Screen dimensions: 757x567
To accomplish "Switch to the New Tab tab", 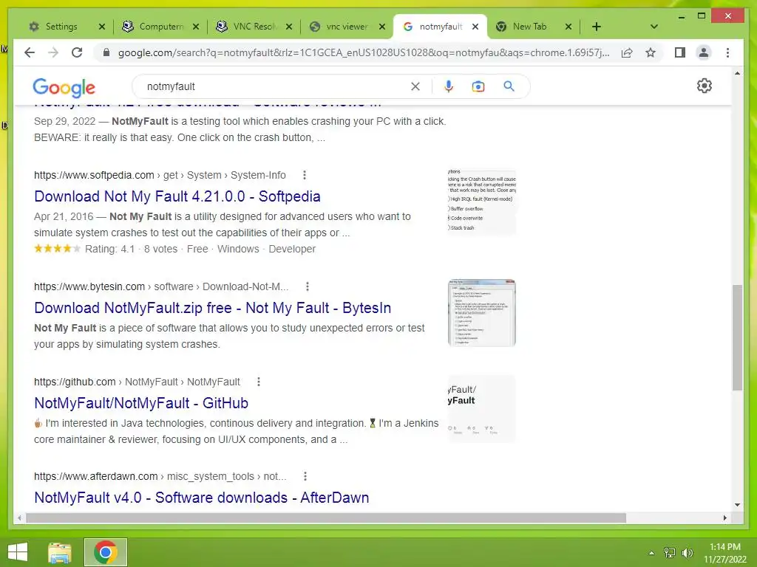I will pos(529,27).
